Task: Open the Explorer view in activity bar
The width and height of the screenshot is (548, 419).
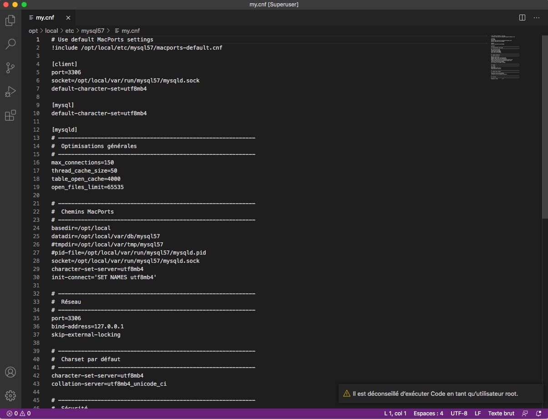Action: coord(10,20)
